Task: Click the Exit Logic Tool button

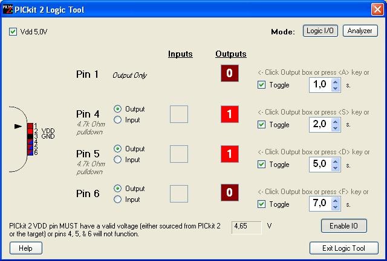Action: click(x=343, y=248)
